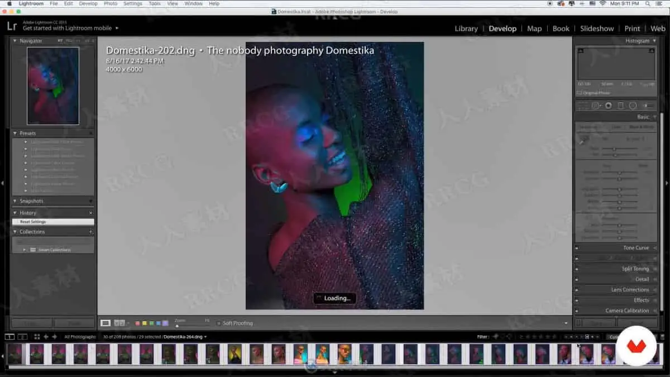Screen dimensions: 670x377
Task: Toggle the Split Toning panel on/off switch
Action: click(x=577, y=269)
